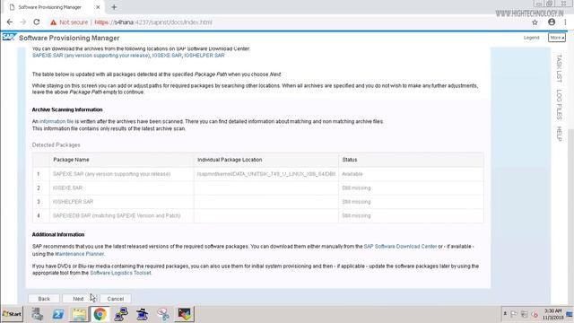Reload the page using the refresh icon
This screenshot has height=323, width=574.
[37, 22]
